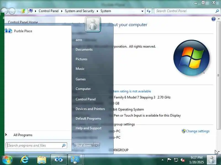Click the network tray icon
This screenshot has width=221, height=165.
tap(176, 160)
